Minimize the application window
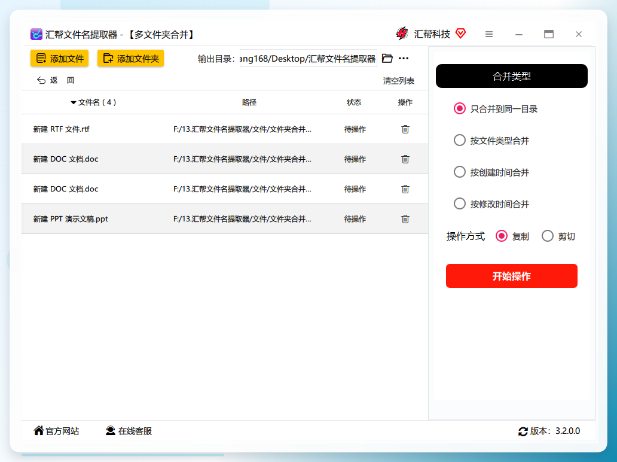 click(x=519, y=34)
